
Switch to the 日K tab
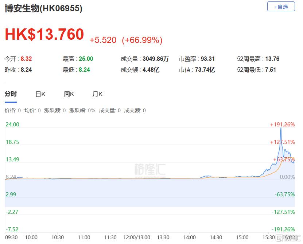point(40,94)
